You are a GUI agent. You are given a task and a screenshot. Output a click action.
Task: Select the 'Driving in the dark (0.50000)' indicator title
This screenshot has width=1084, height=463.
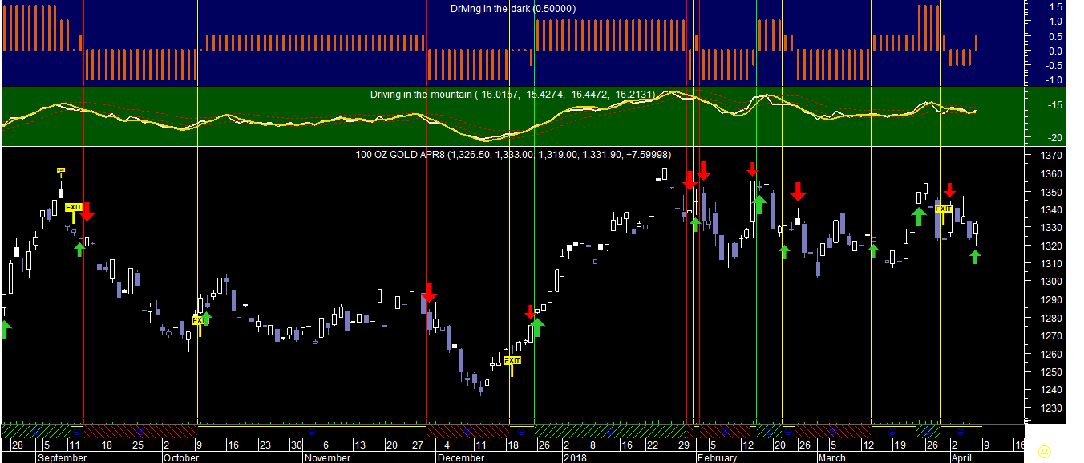(x=513, y=9)
